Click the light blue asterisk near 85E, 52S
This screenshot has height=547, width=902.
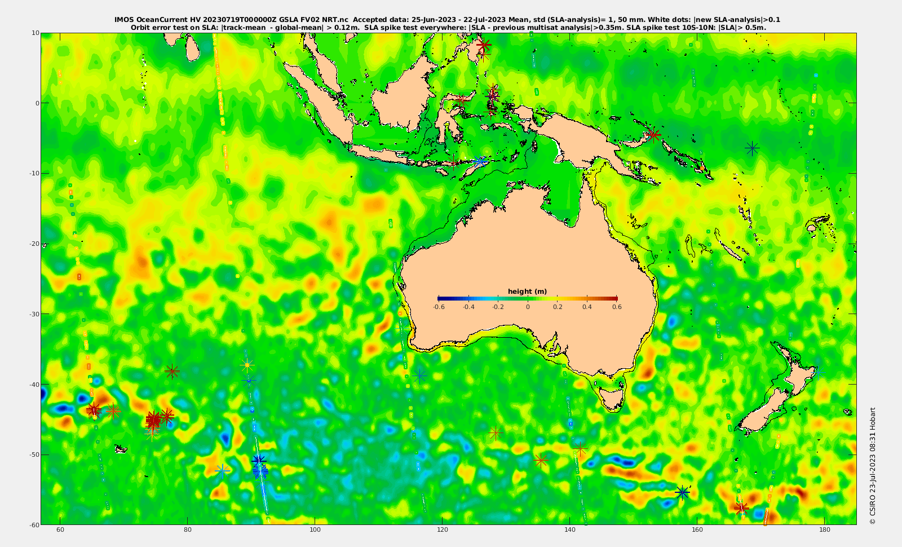(x=223, y=470)
